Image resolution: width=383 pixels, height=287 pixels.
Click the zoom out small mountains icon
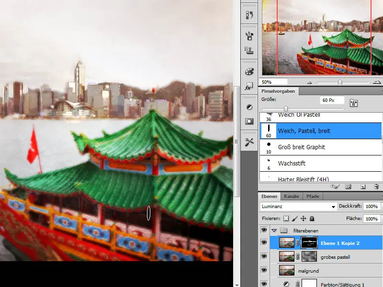[310, 82]
